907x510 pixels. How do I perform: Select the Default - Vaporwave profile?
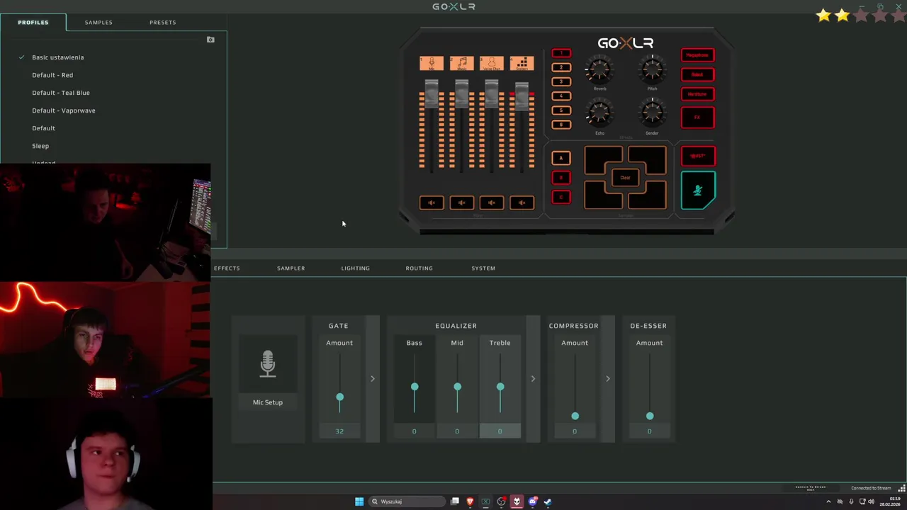click(64, 110)
